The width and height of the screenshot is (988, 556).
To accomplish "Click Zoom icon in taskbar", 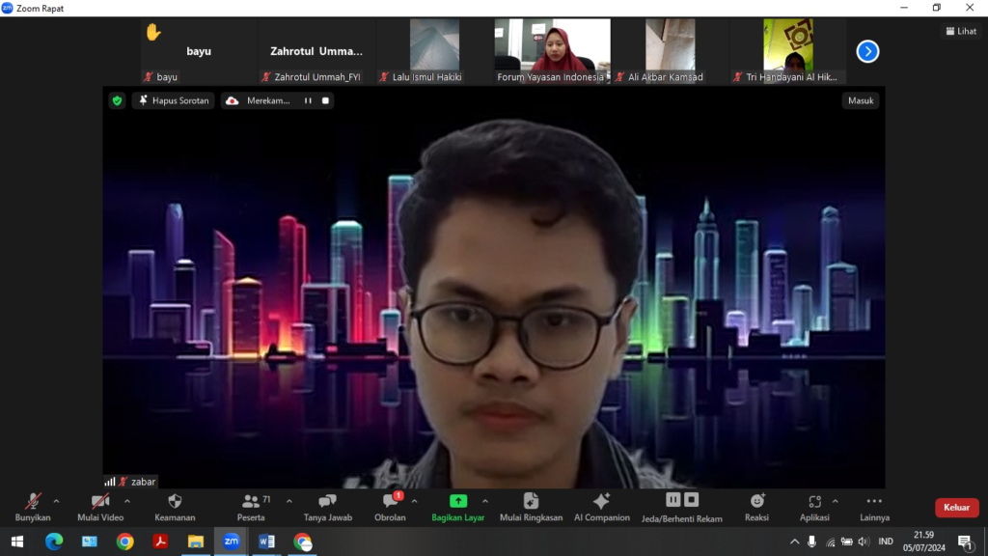I will 232,542.
